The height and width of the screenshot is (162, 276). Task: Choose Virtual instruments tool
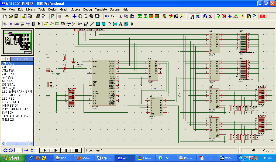(x=85, y=24)
